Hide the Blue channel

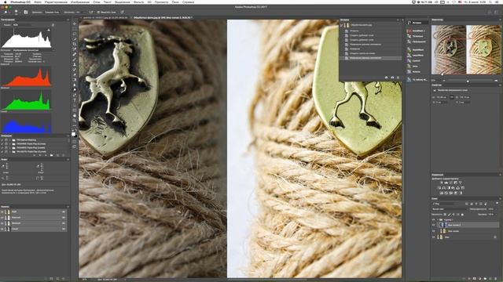tap(2, 229)
